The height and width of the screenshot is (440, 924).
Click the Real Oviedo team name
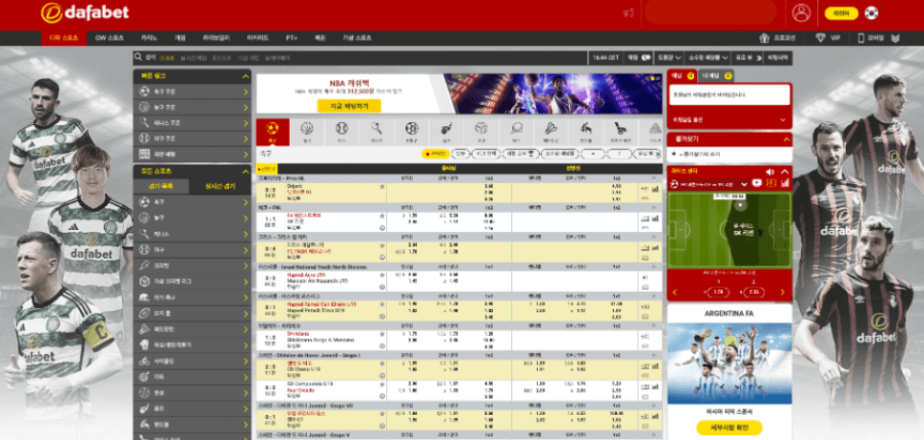(300, 390)
